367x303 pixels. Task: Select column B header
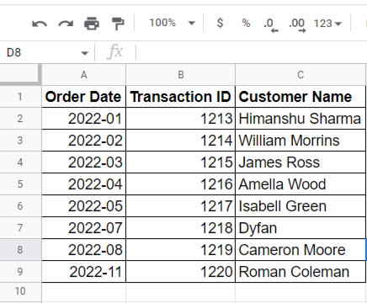(181, 75)
